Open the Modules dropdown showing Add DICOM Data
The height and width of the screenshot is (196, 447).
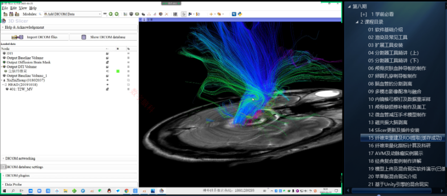(72, 14)
